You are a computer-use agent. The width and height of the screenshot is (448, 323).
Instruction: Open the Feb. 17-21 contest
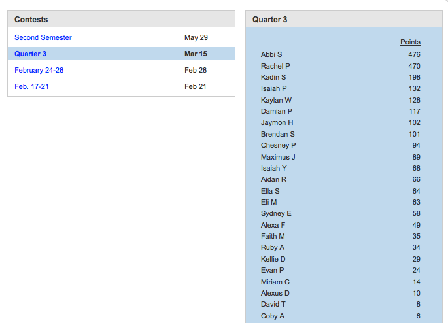pos(31,86)
